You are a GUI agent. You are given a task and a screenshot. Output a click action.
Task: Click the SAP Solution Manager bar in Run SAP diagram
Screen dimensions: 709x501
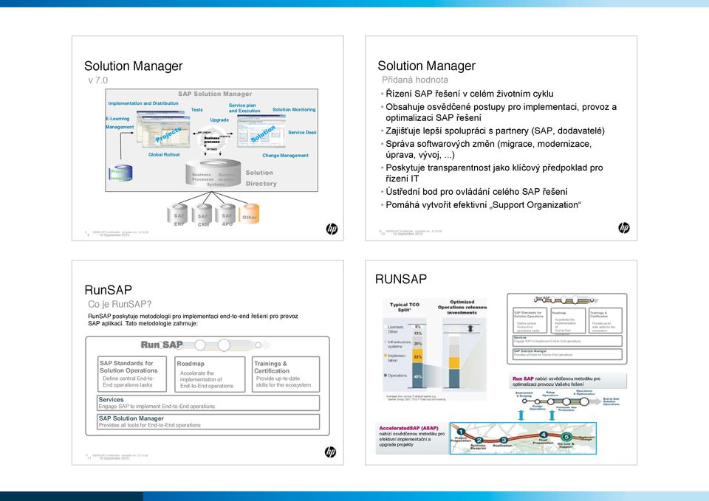coord(208,421)
